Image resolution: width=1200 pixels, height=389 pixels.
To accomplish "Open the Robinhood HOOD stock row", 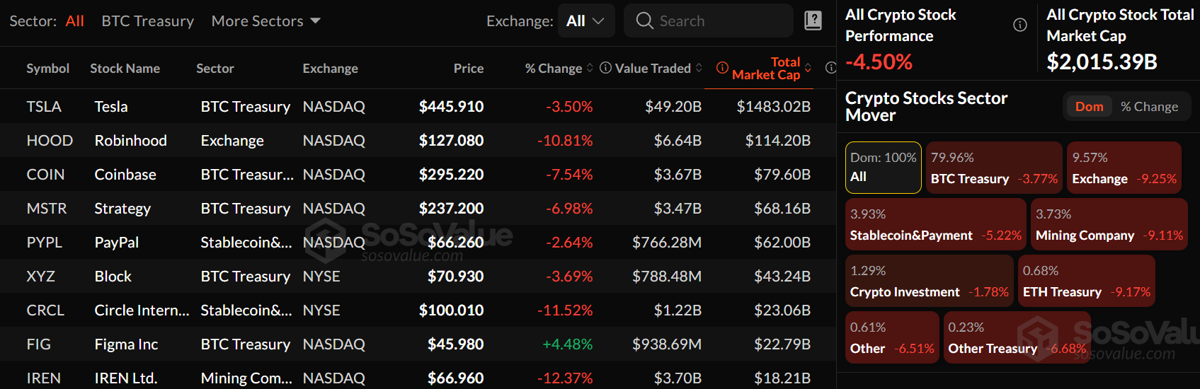I will pos(130,141).
